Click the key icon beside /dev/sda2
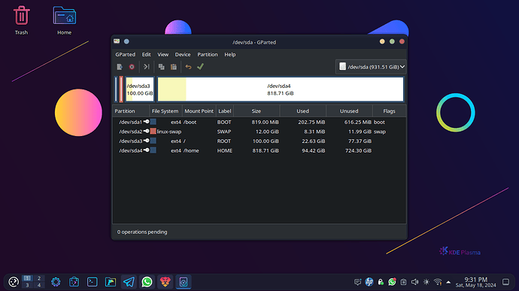 click(147, 131)
